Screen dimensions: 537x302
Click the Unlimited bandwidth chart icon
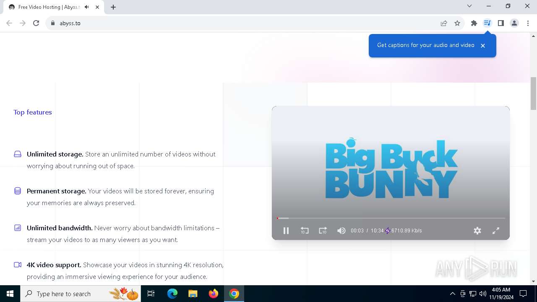click(18, 228)
